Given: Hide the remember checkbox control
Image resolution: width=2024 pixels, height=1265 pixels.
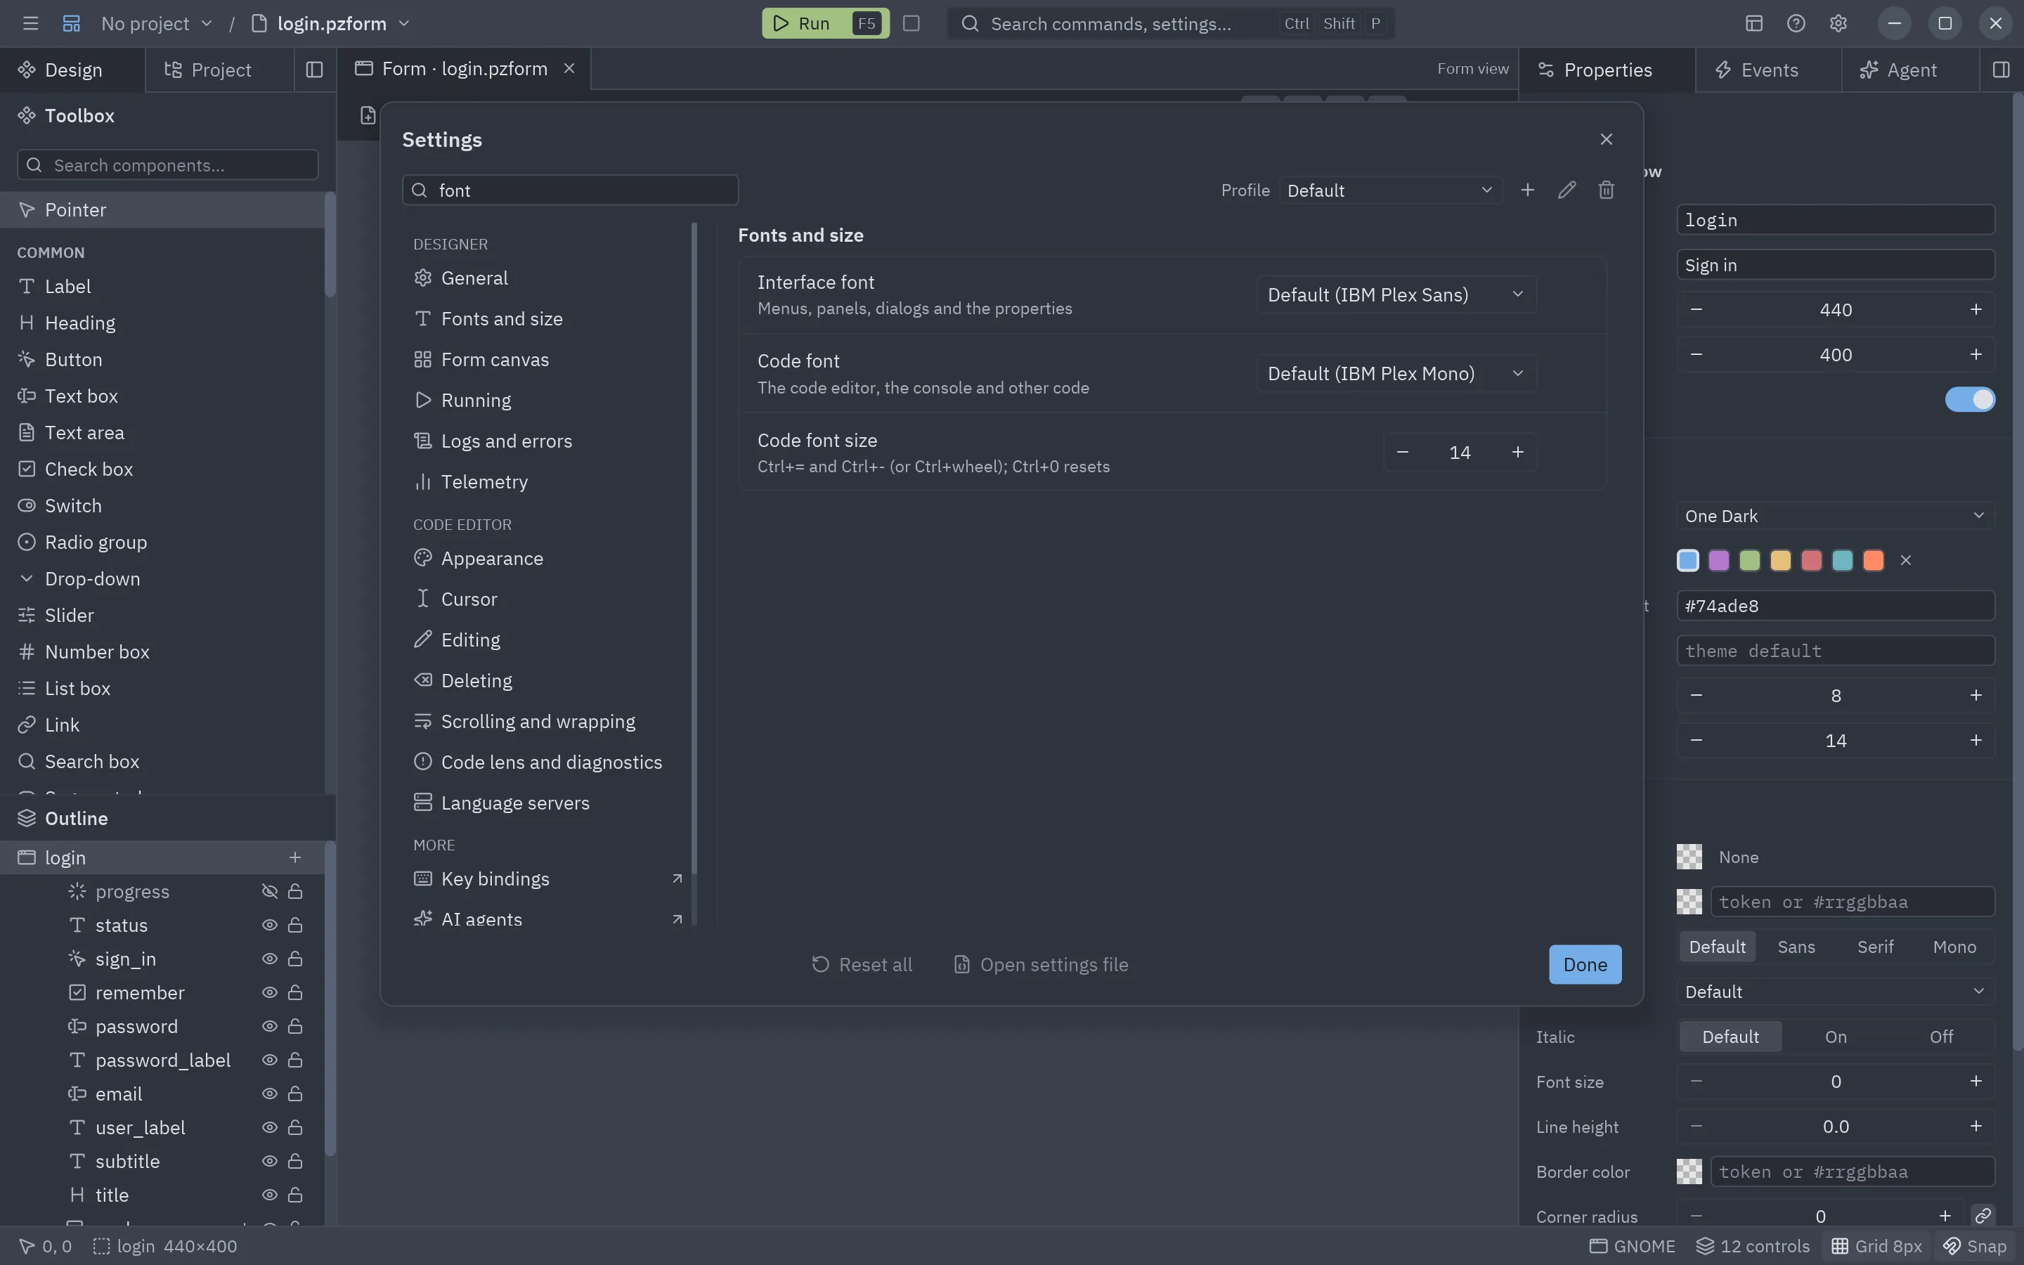Looking at the screenshot, I should tap(269, 992).
